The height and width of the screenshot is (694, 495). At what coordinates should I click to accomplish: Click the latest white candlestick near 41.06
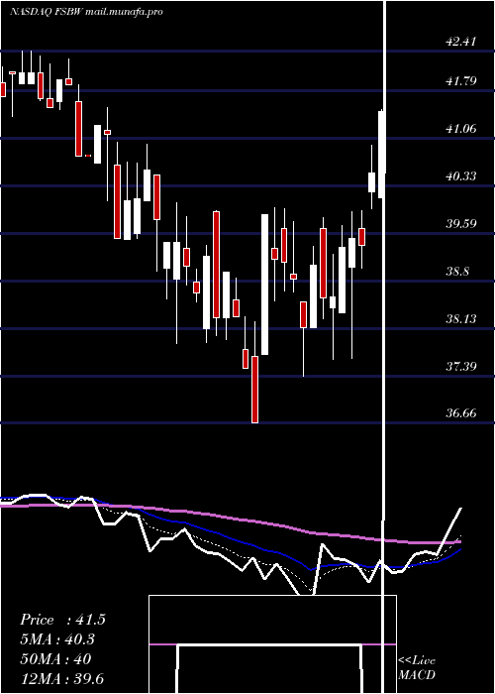pos(381,154)
